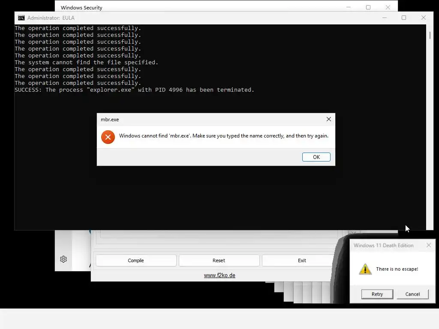The height and width of the screenshot is (329, 439).
Task: Click the Administrator: EULA title bar text
Action: [51, 18]
